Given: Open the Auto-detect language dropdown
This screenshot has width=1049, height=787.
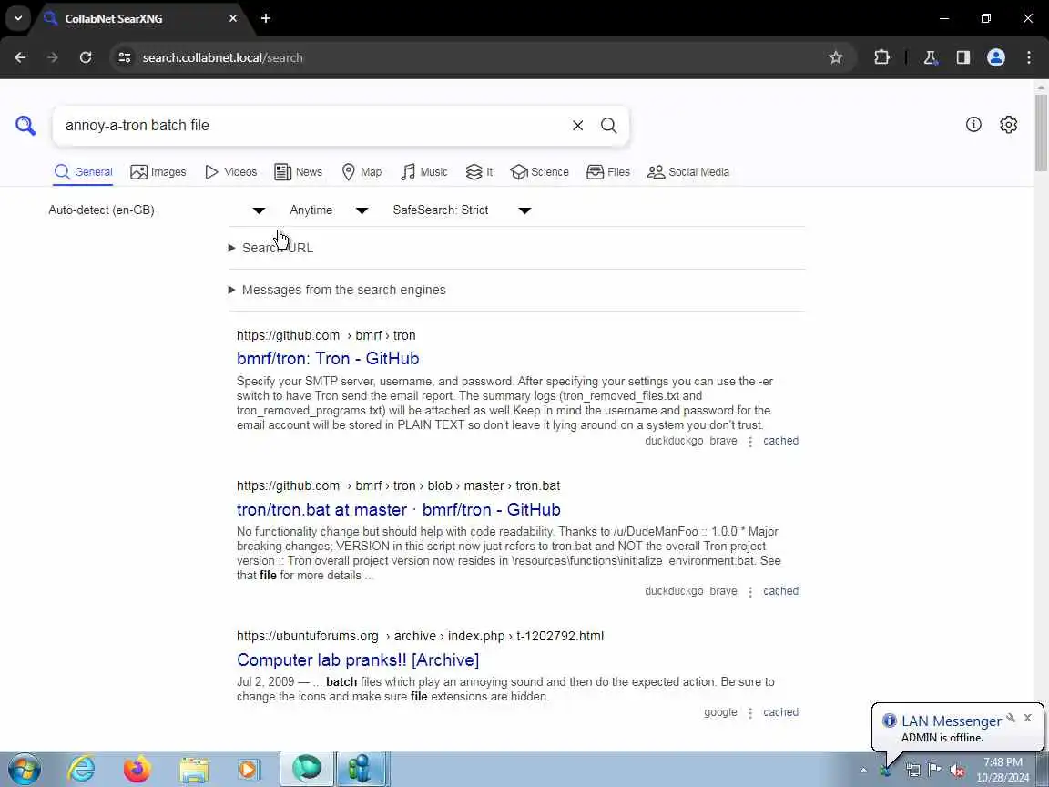Looking at the screenshot, I should 158,210.
